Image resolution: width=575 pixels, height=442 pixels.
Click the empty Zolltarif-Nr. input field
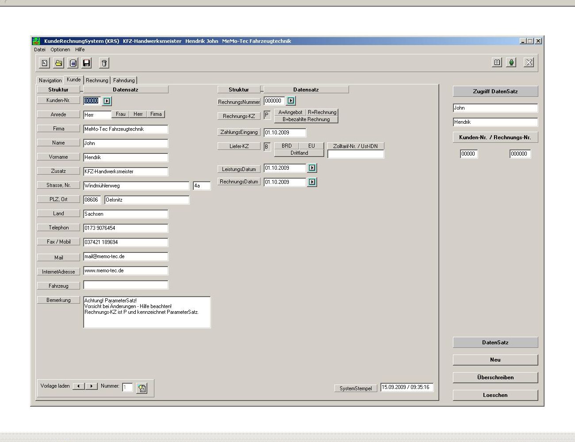356,154
